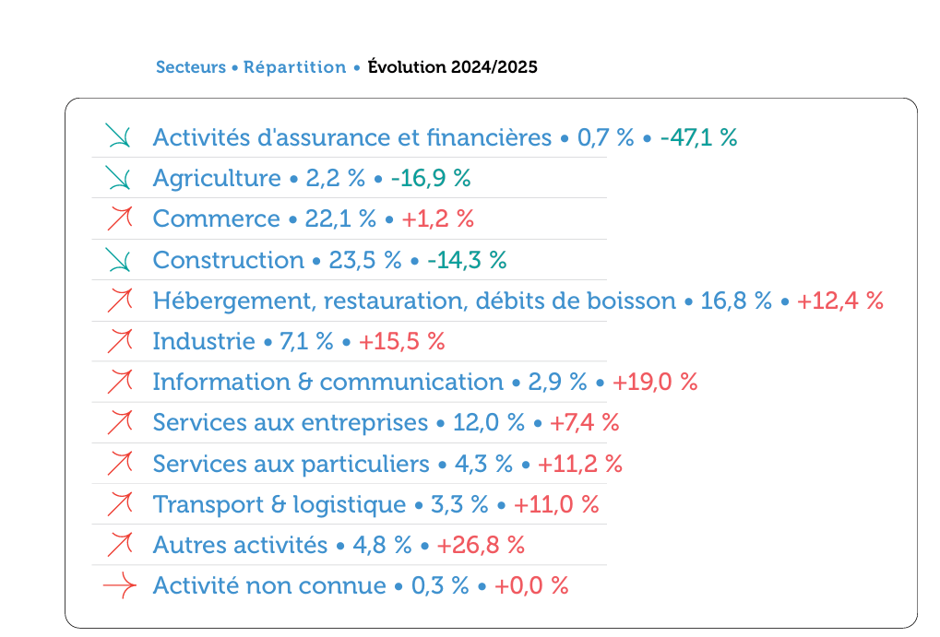The width and height of the screenshot is (940, 637).
Task: Click the up arrow beside Hébergement, restauration
Action: [119, 300]
